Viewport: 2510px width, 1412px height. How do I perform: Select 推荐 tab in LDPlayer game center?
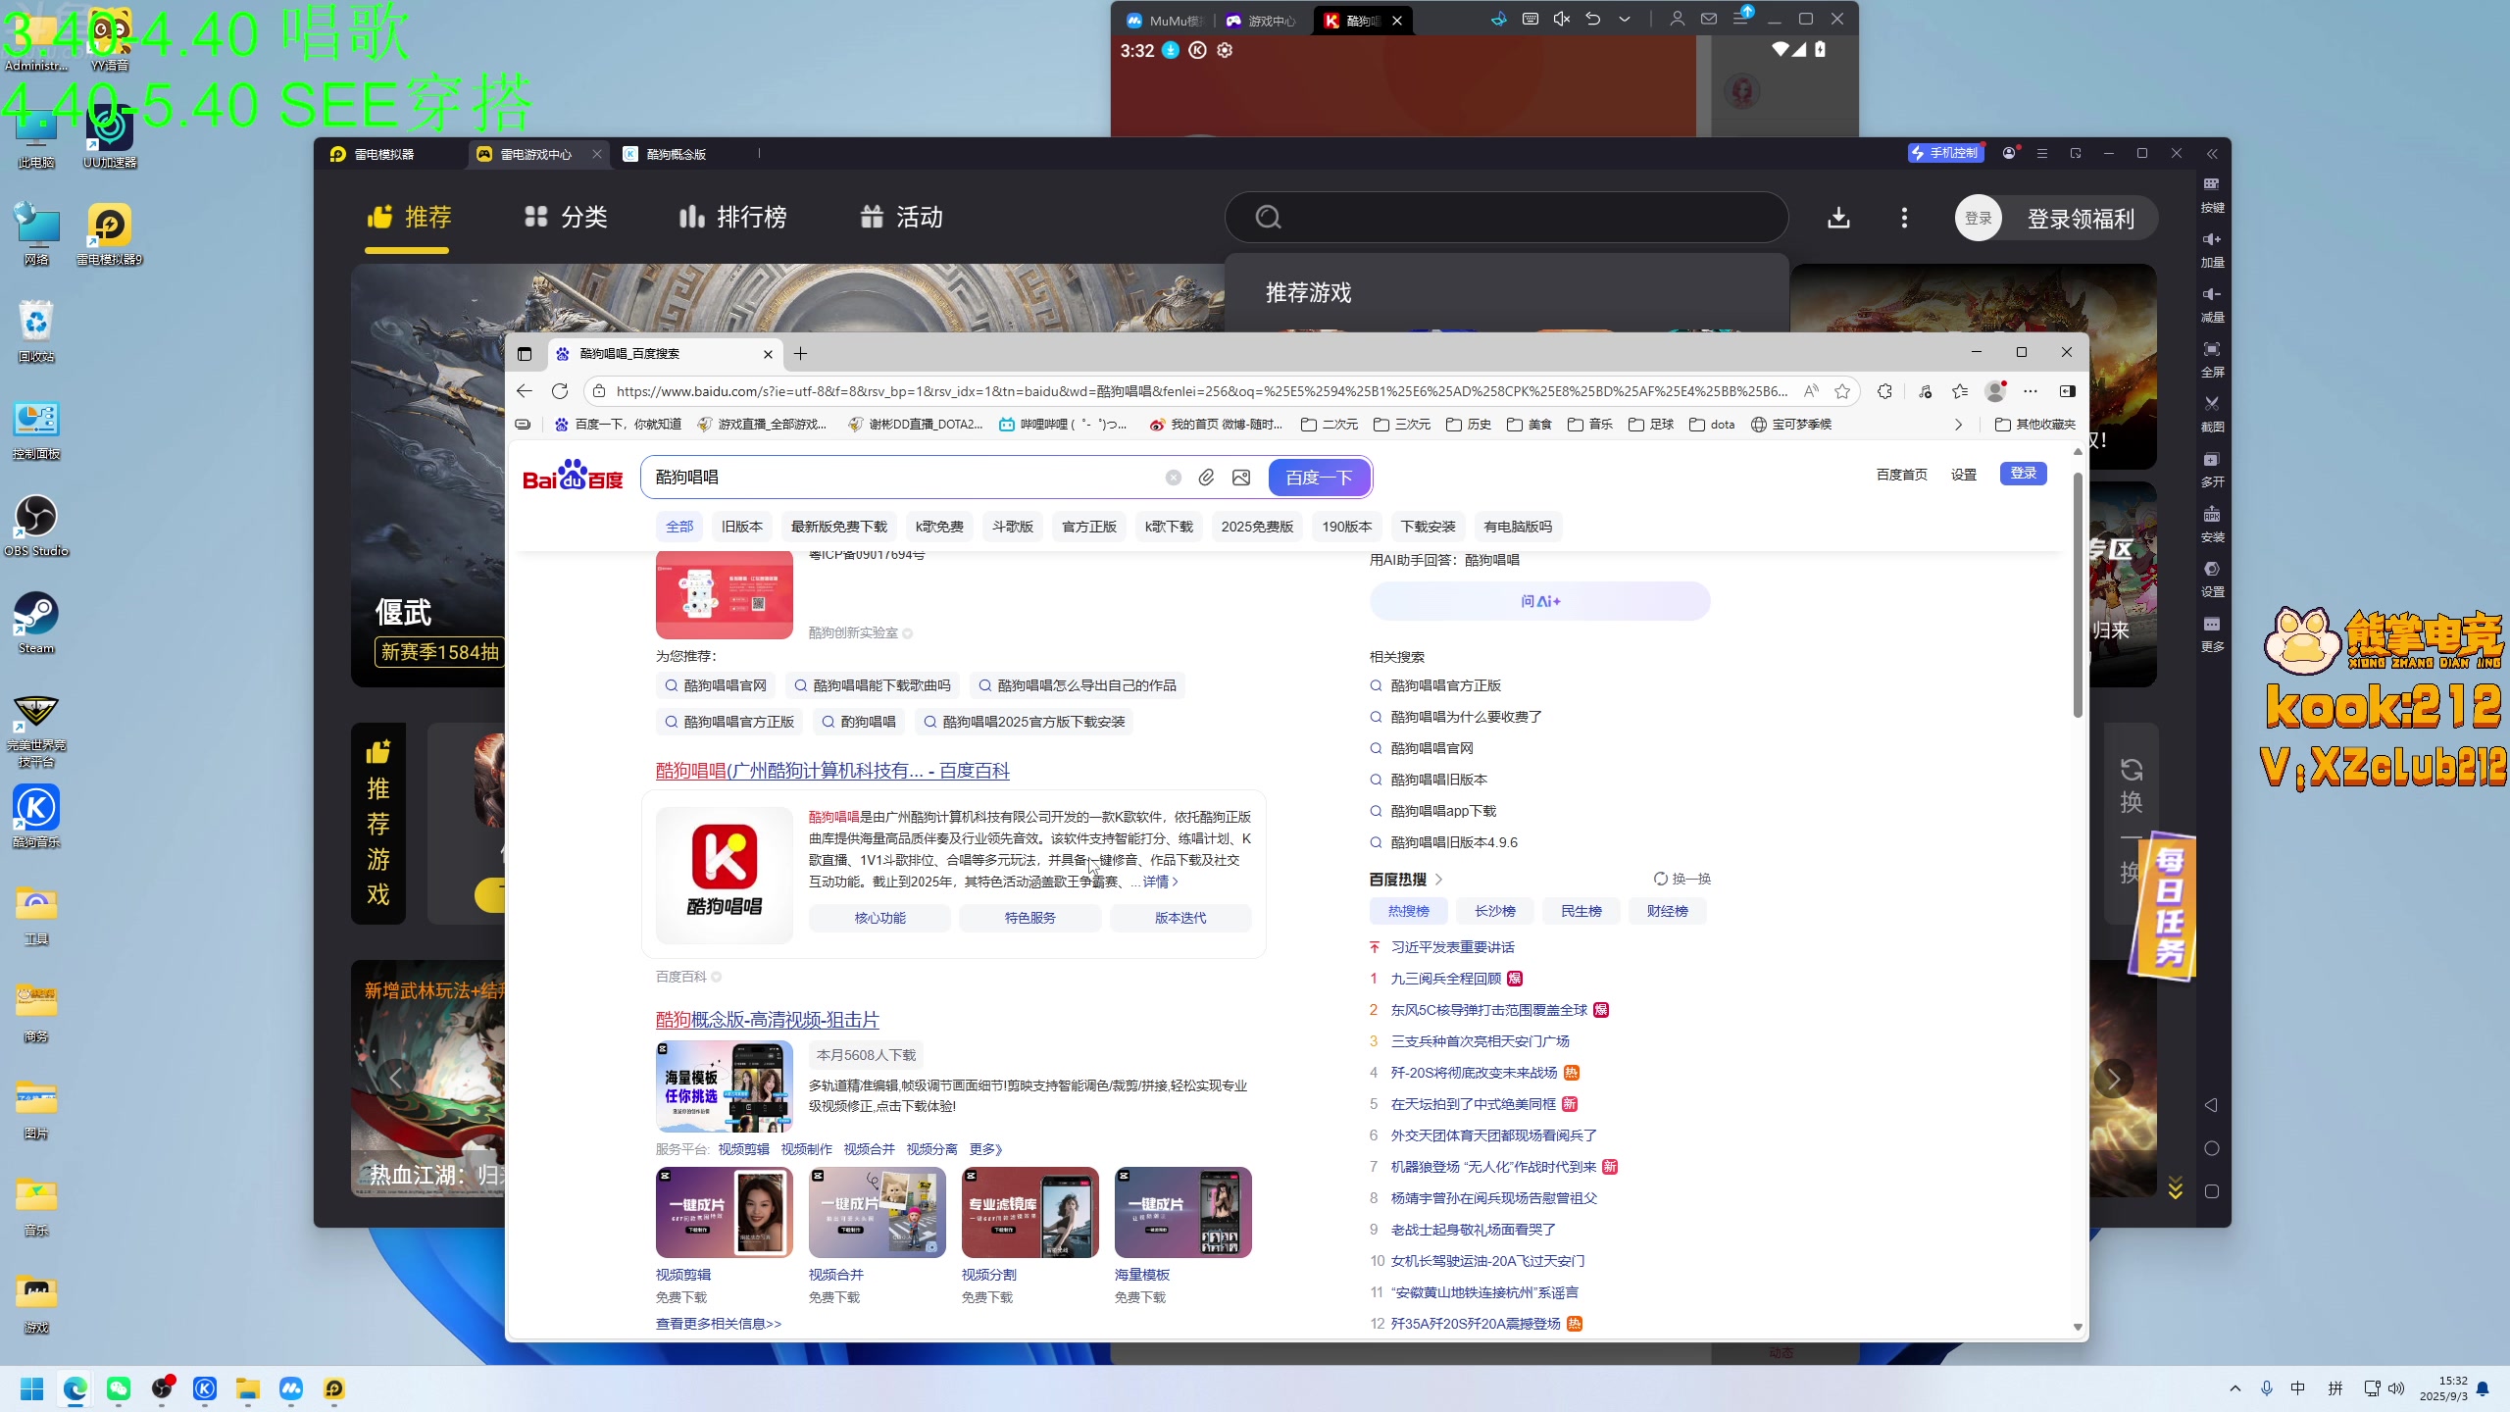(408, 218)
